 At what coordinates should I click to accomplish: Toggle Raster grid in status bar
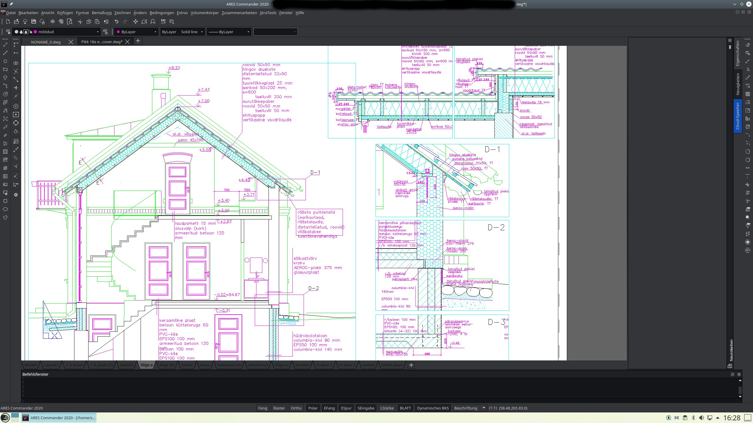click(x=279, y=408)
